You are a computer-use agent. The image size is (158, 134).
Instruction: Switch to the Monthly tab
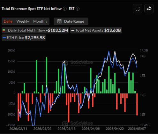(x=40, y=21)
